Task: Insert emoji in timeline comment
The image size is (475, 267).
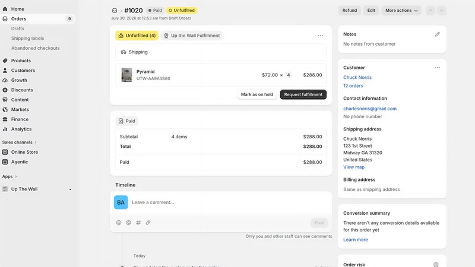Action: click(x=119, y=223)
